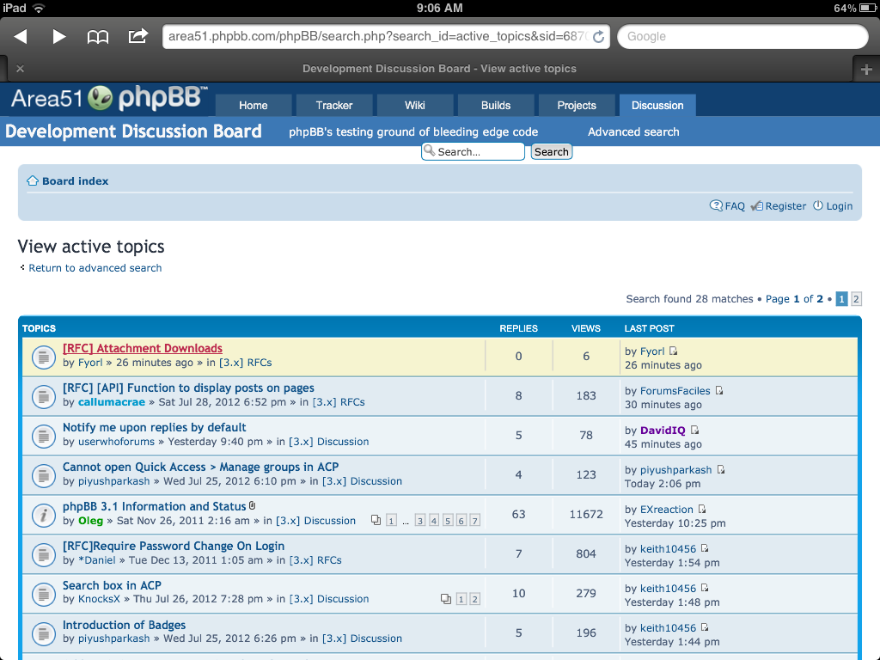
Task: Click the Register link
Action: (785, 206)
